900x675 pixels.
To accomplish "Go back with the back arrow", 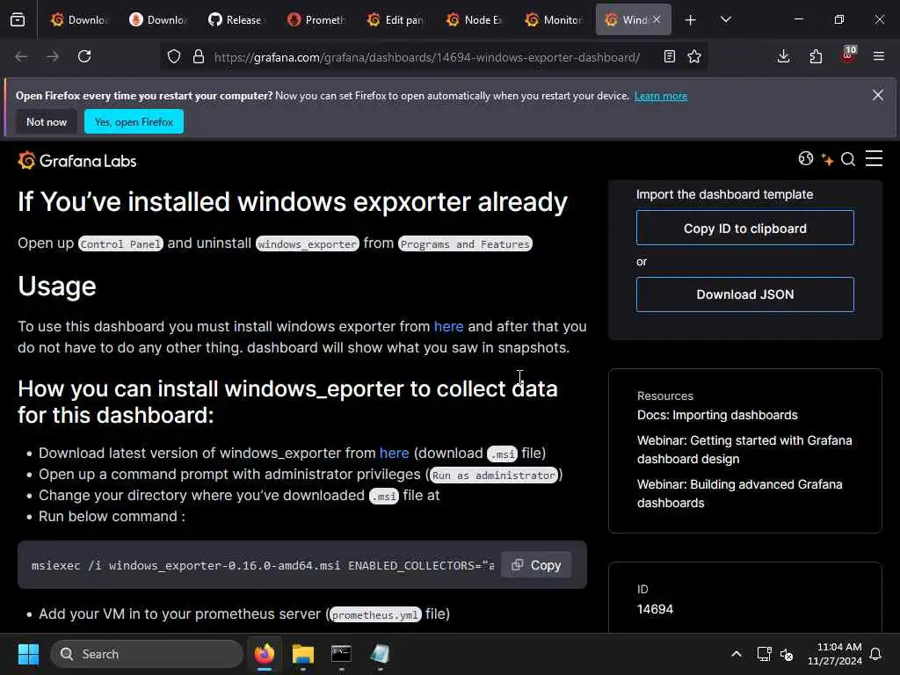I will pyautogui.click(x=21, y=57).
